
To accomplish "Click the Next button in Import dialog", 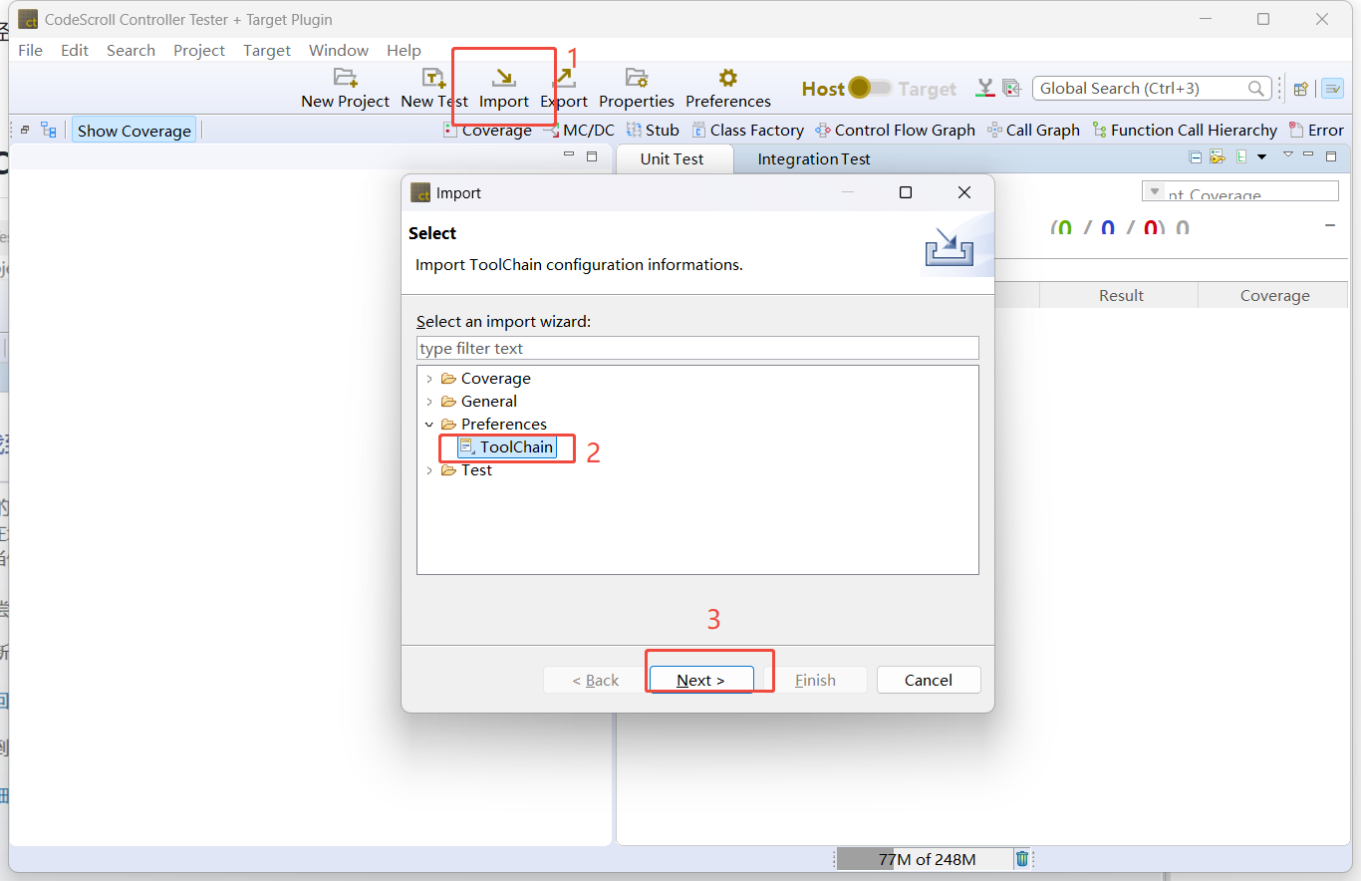I will point(700,680).
